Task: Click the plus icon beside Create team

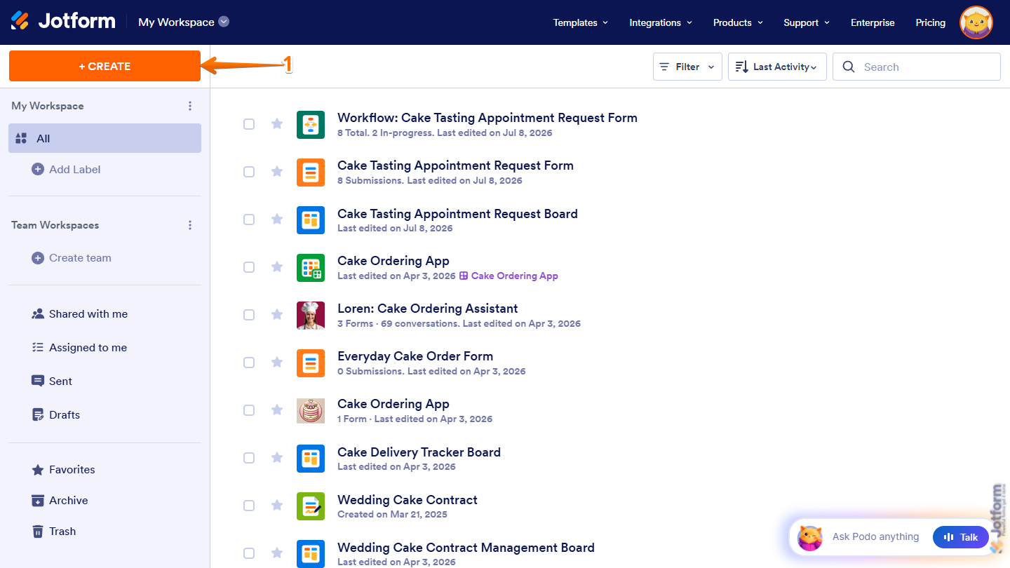Action: pyautogui.click(x=38, y=258)
